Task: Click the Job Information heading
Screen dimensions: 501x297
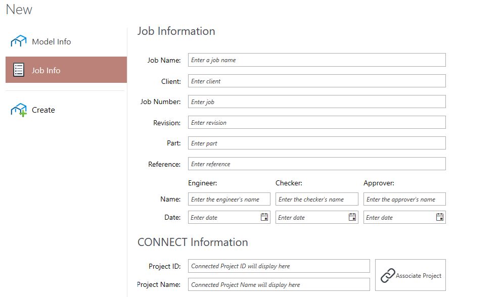Action: (176, 31)
